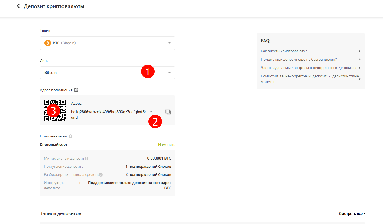383x224 pixels.
Task: Click the orange Bitcoin token logo
Action: [x=48, y=43]
